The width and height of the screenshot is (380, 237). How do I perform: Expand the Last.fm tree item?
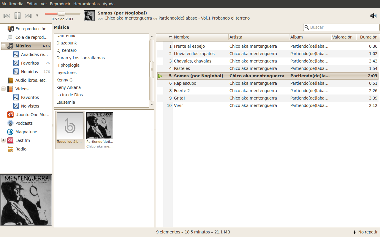point(4,140)
